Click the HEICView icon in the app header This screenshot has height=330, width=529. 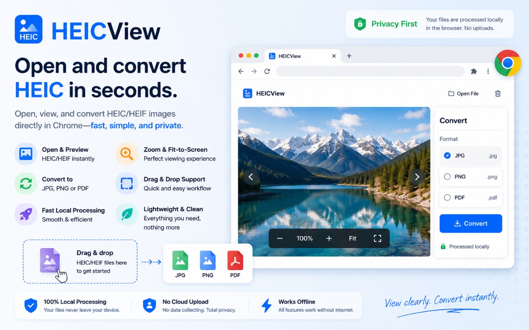[x=248, y=94]
